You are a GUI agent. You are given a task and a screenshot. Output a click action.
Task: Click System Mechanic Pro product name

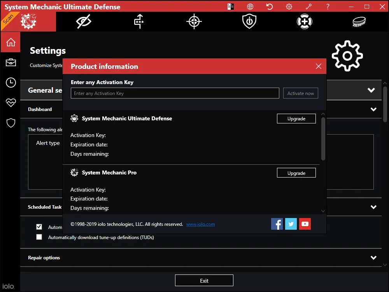(109, 172)
